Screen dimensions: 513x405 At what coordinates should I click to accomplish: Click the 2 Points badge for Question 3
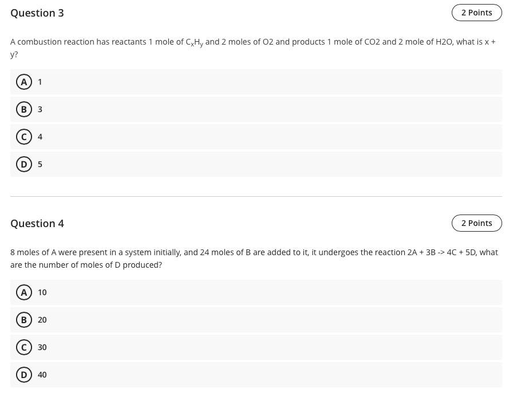click(477, 13)
